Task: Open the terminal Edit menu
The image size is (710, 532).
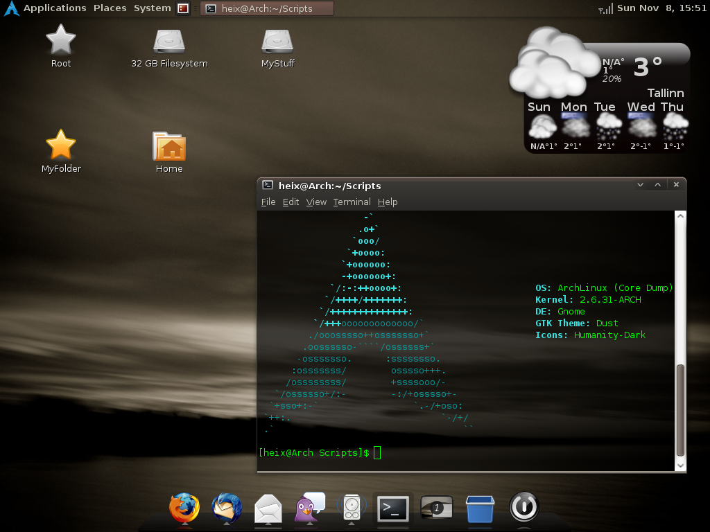Action: [291, 202]
